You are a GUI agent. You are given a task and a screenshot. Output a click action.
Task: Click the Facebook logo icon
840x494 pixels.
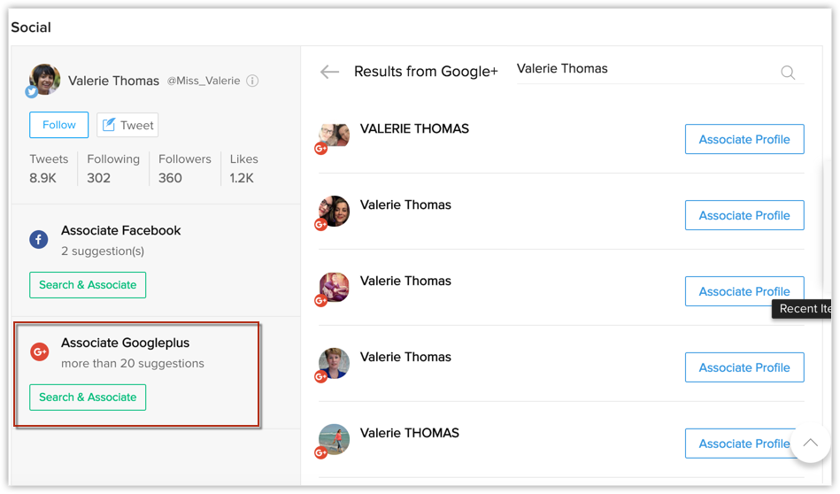pyautogui.click(x=39, y=240)
